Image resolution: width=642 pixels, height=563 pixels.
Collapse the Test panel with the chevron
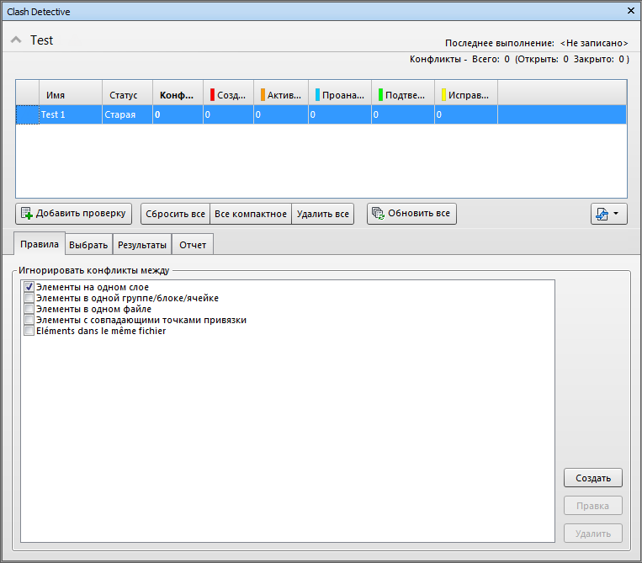point(16,40)
